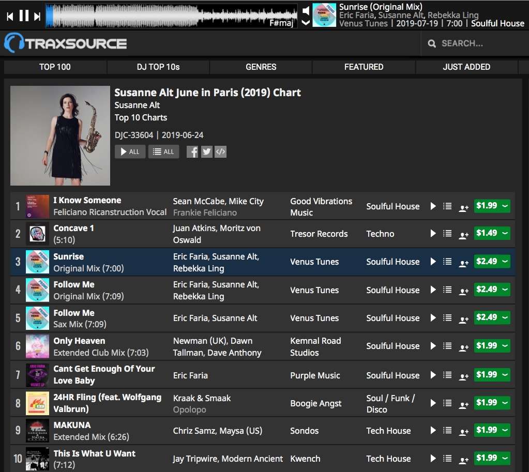Click the search magnifier icon
This screenshot has width=529, height=472.
coord(432,43)
